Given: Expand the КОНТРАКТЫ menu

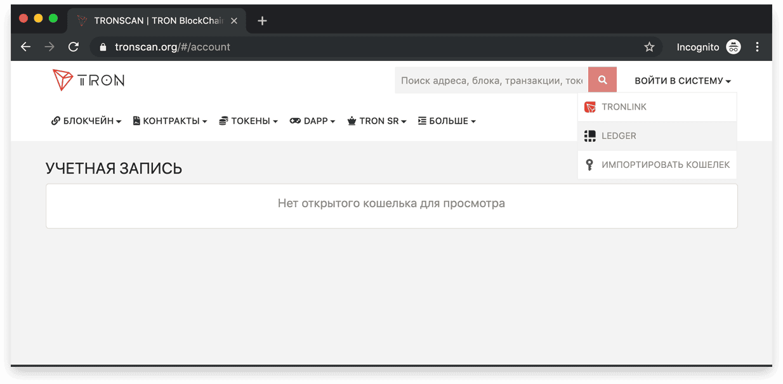Looking at the screenshot, I should (x=170, y=121).
